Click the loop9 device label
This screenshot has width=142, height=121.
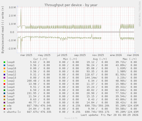11,103
